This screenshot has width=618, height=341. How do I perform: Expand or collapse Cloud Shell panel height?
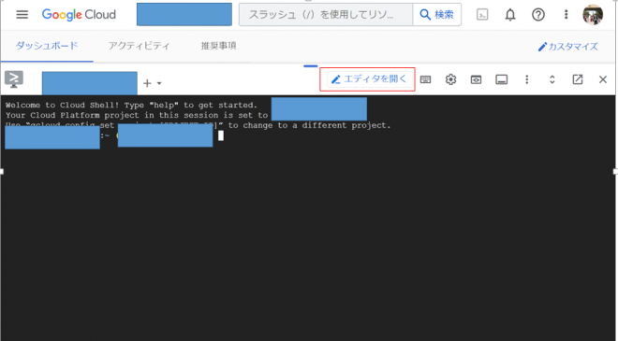click(x=552, y=79)
